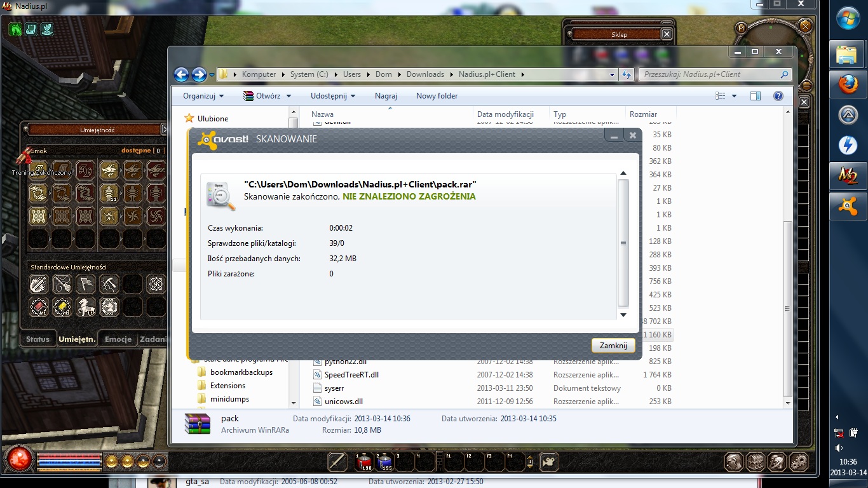Close the Sklep game window
This screenshot has height=488, width=868.
point(666,34)
